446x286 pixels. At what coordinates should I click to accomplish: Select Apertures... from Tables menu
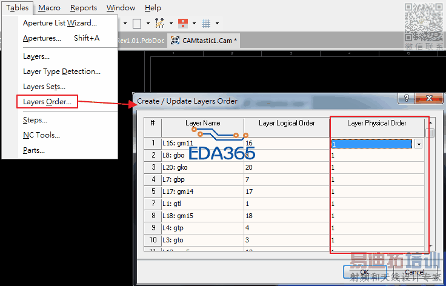[61, 38]
